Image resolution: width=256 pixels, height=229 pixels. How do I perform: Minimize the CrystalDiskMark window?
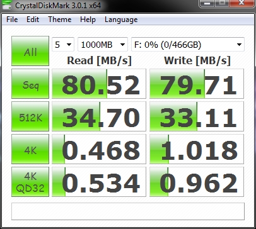(x=207, y=3)
